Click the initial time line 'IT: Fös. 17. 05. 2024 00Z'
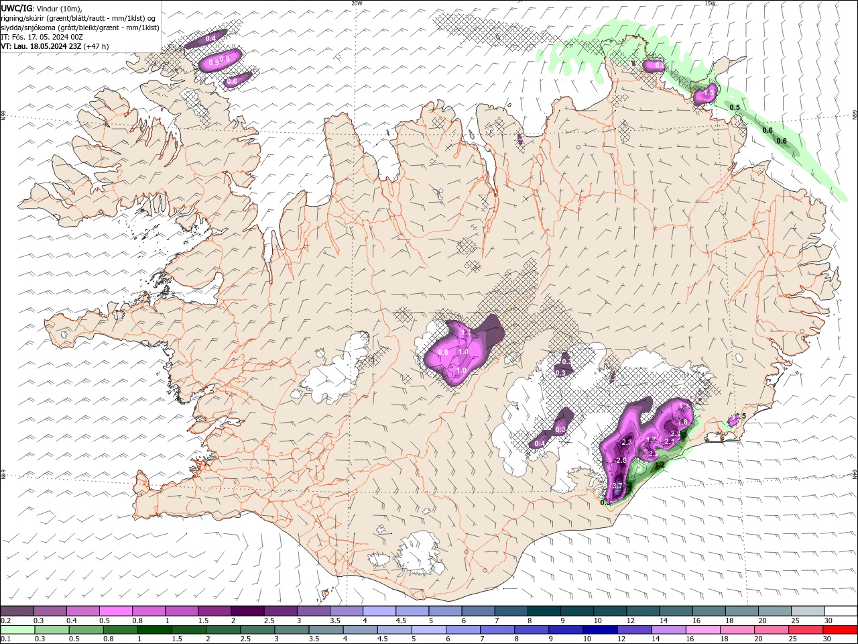The height and width of the screenshot is (644, 858). [42, 37]
